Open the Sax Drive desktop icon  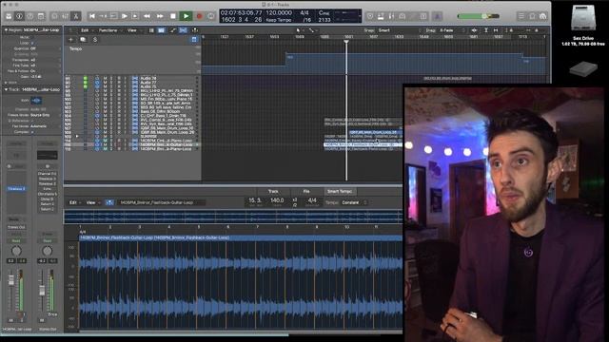(x=583, y=18)
